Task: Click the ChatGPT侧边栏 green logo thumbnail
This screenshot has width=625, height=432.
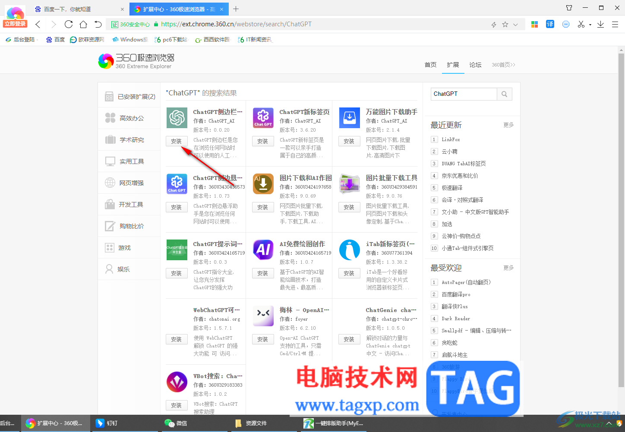Action: point(177,118)
